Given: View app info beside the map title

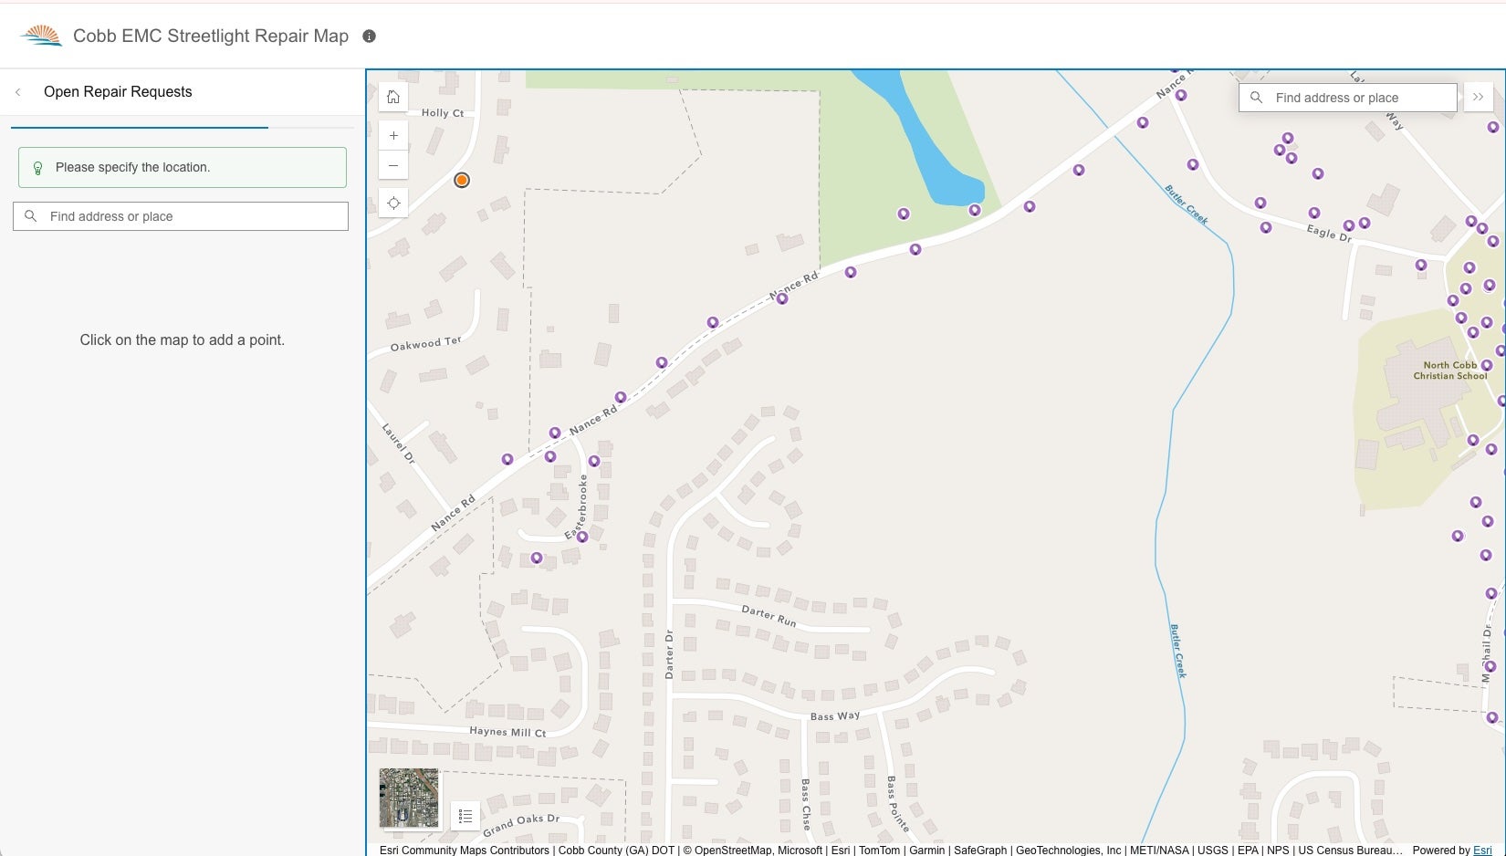Looking at the screenshot, I should [369, 37].
